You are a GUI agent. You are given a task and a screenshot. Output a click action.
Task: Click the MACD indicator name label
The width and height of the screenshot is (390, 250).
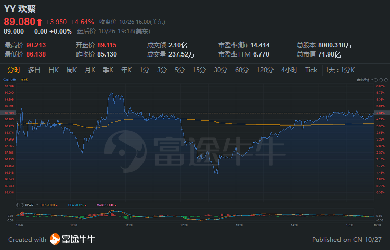pyautogui.click(x=29, y=205)
